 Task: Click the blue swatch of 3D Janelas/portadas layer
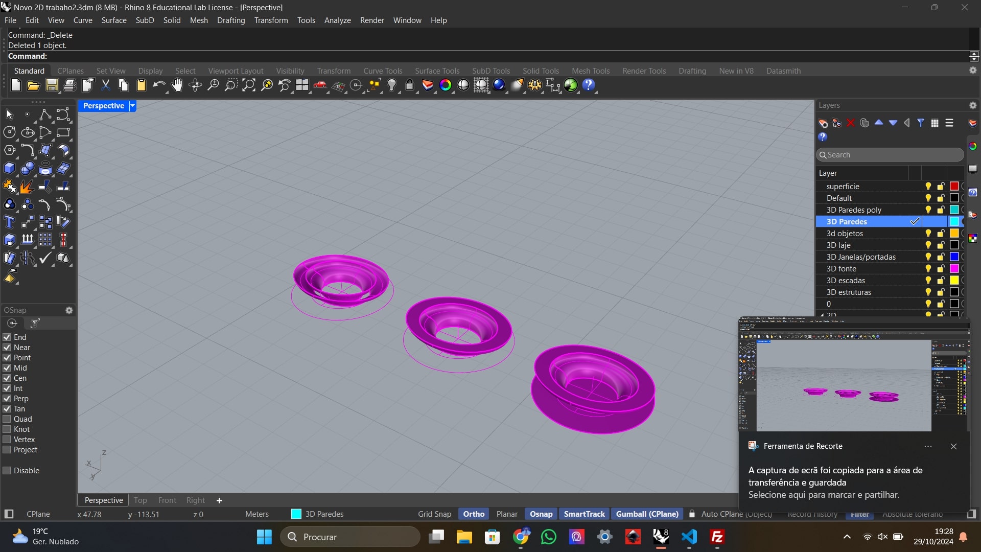[x=954, y=257]
